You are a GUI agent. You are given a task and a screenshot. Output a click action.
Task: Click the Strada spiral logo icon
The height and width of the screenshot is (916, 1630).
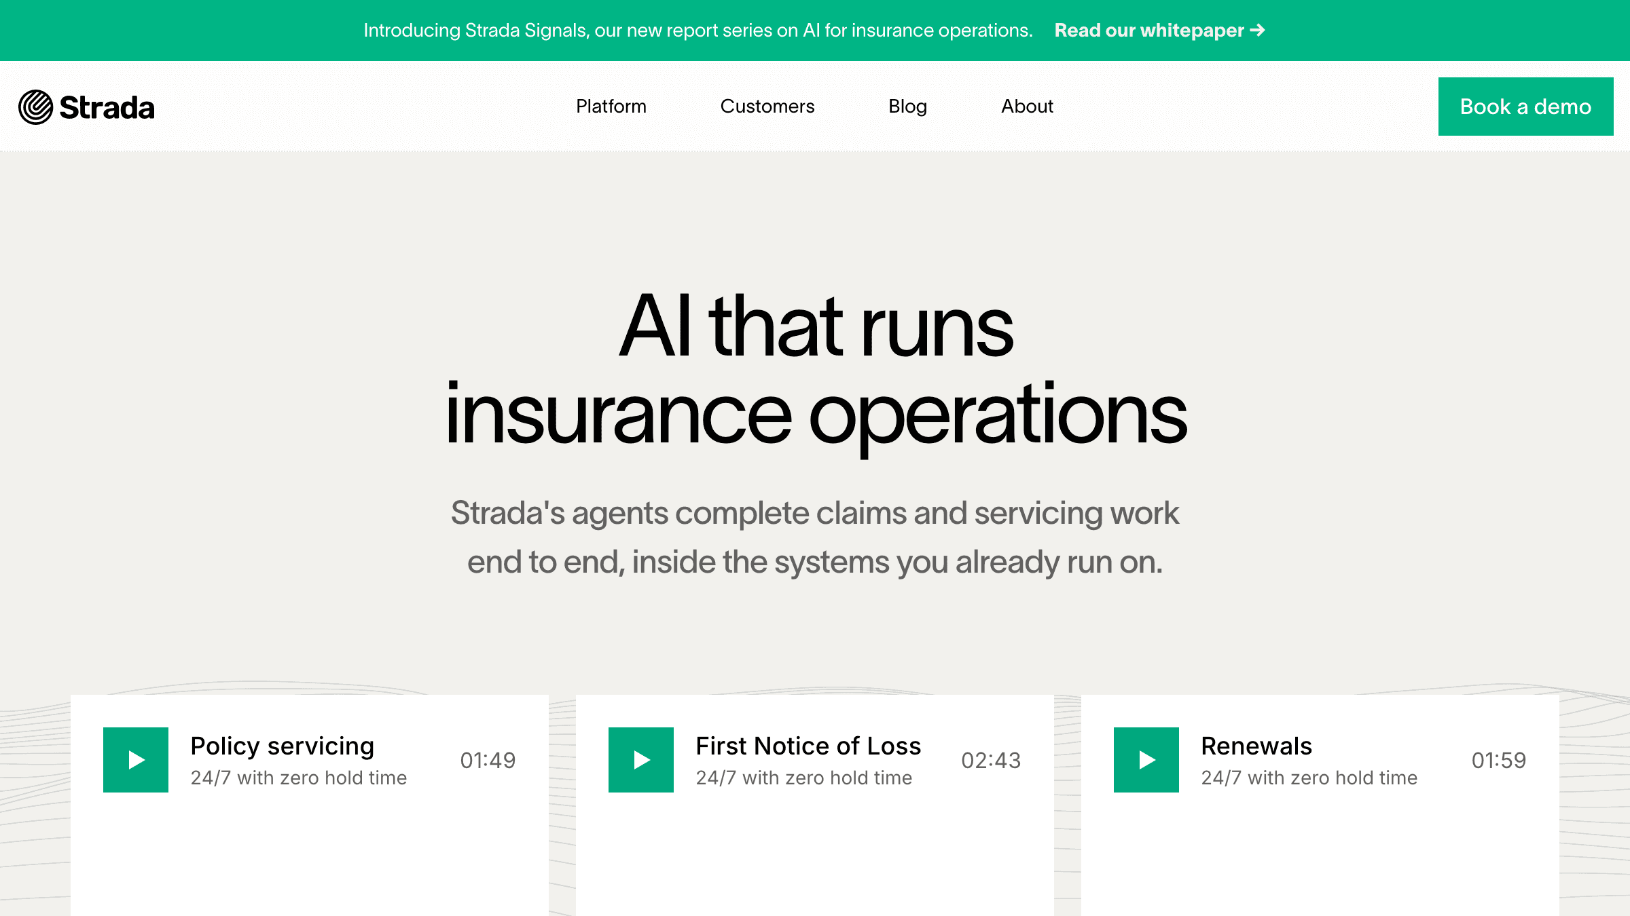click(x=35, y=107)
